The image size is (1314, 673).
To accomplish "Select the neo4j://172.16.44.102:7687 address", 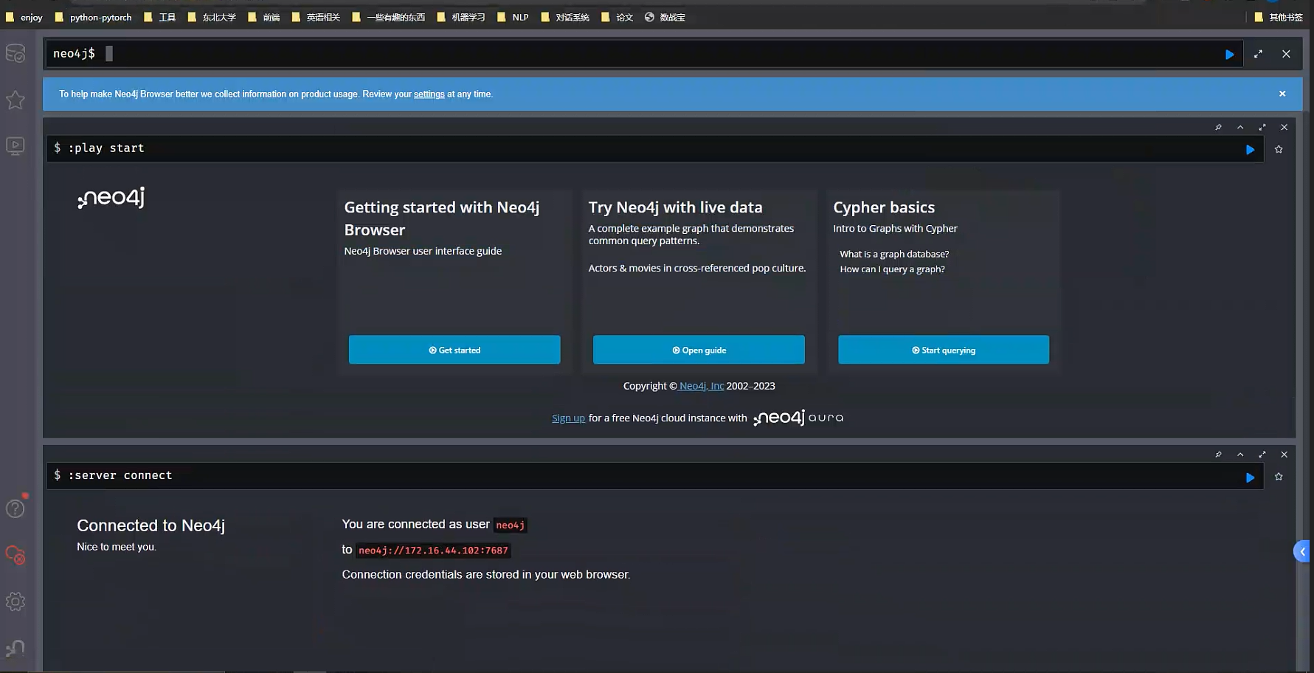I will [x=433, y=551].
